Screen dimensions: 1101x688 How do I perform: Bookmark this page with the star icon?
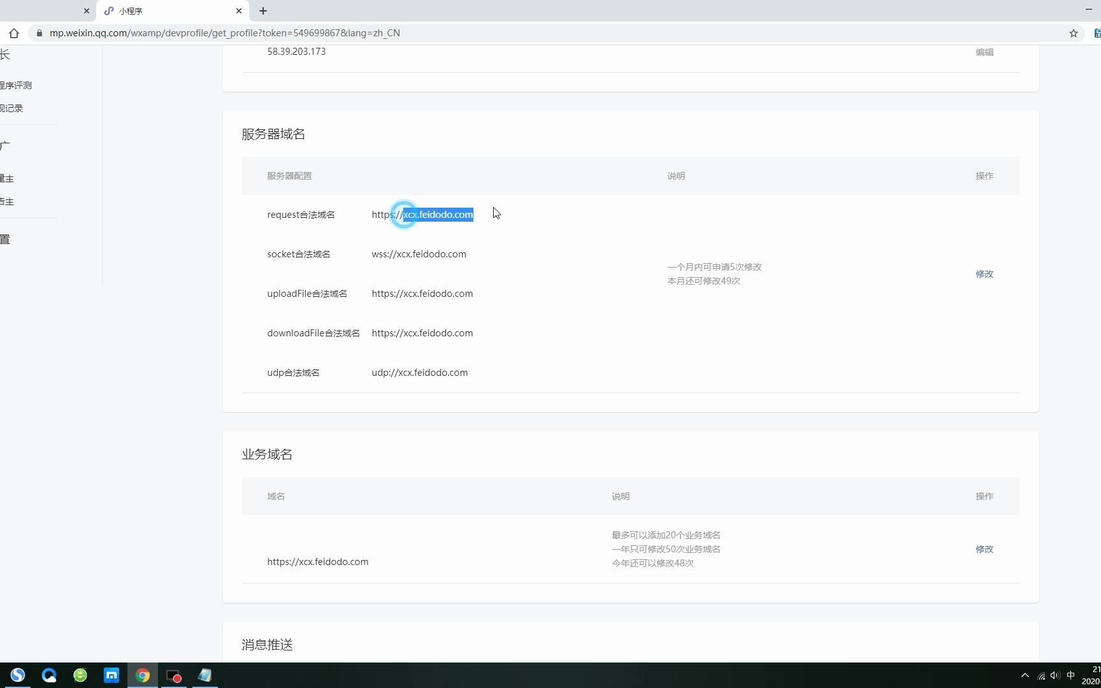point(1074,33)
